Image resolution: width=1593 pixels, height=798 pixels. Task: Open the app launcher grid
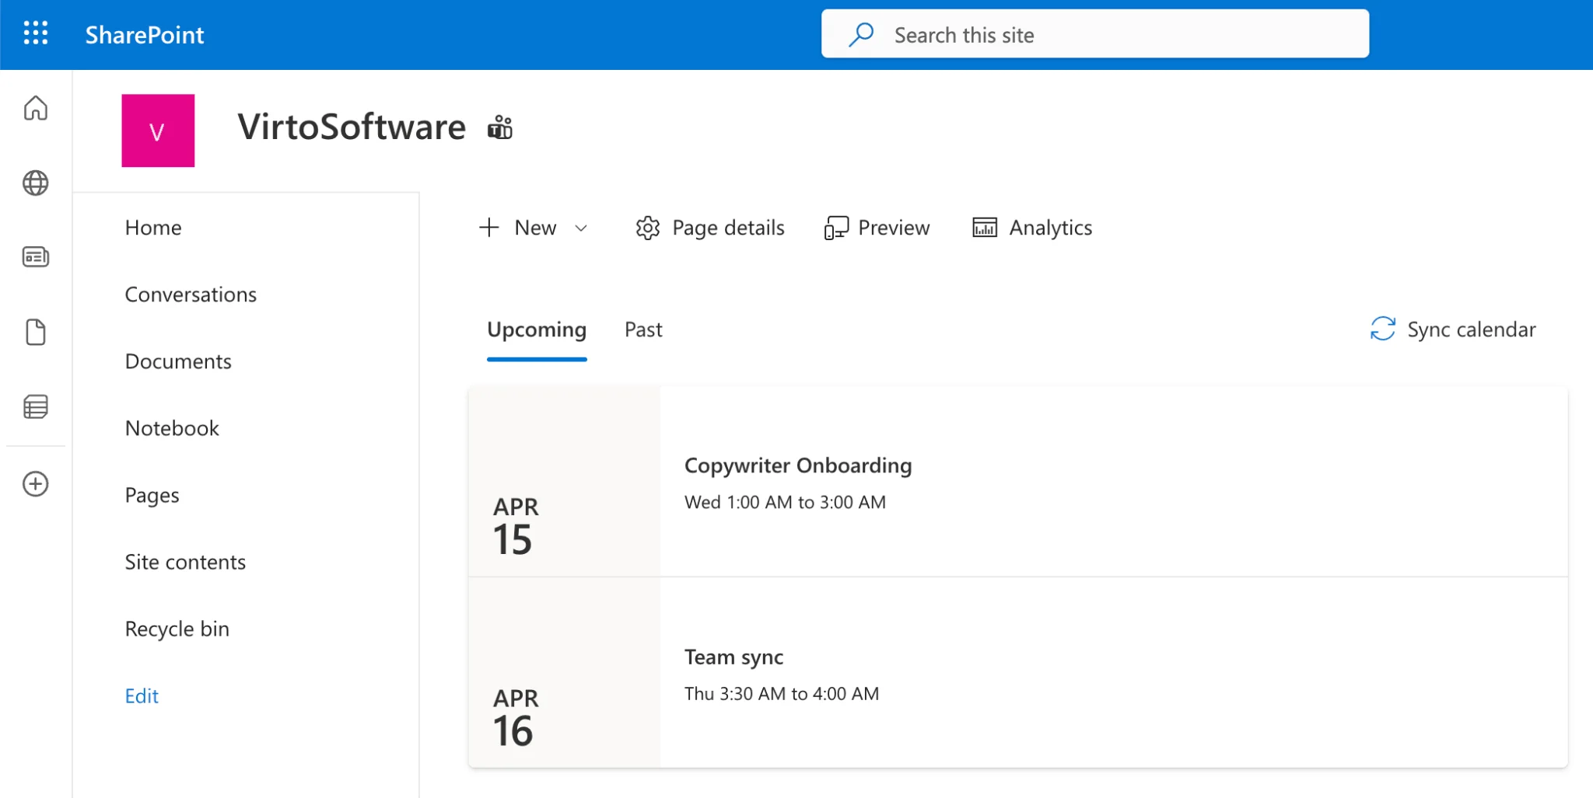(36, 33)
